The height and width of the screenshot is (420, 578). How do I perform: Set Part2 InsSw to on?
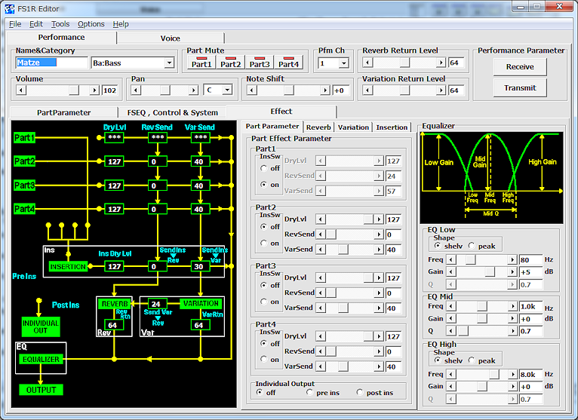click(x=264, y=243)
